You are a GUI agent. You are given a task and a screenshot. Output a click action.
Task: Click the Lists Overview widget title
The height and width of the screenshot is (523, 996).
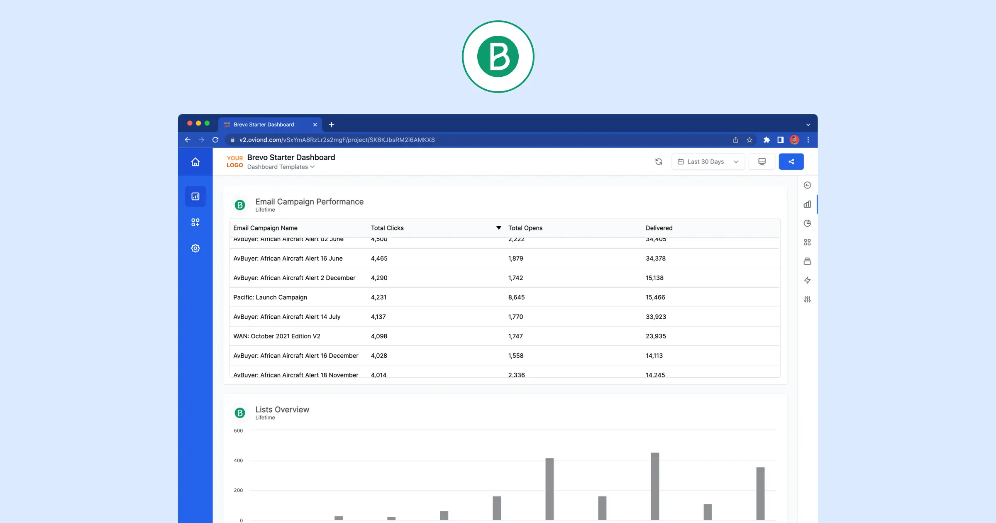point(282,409)
